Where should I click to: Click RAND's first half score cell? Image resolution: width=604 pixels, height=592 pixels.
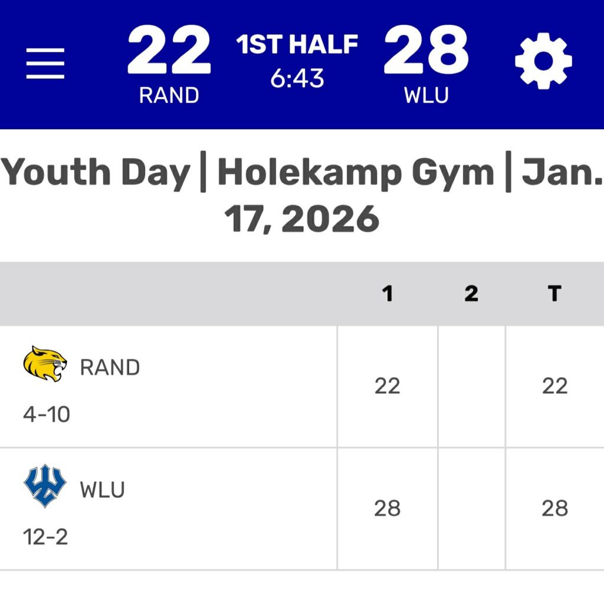pos(387,386)
